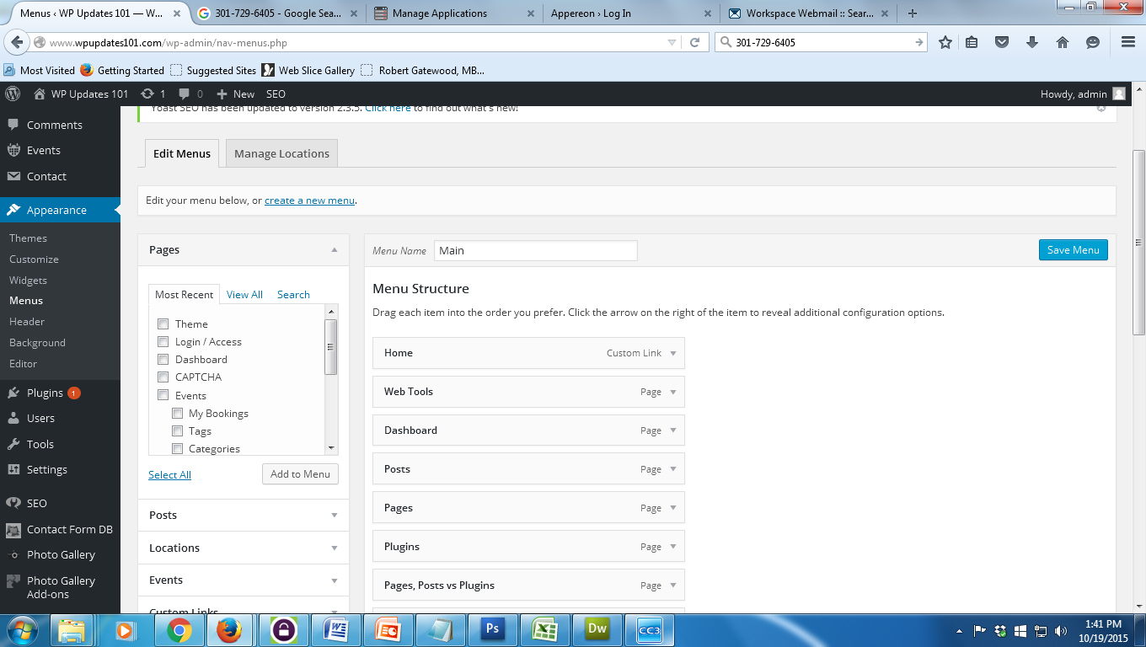Open the View All tab in Pages
Screen dimensions: 1146x647
click(x=244, y=294)
